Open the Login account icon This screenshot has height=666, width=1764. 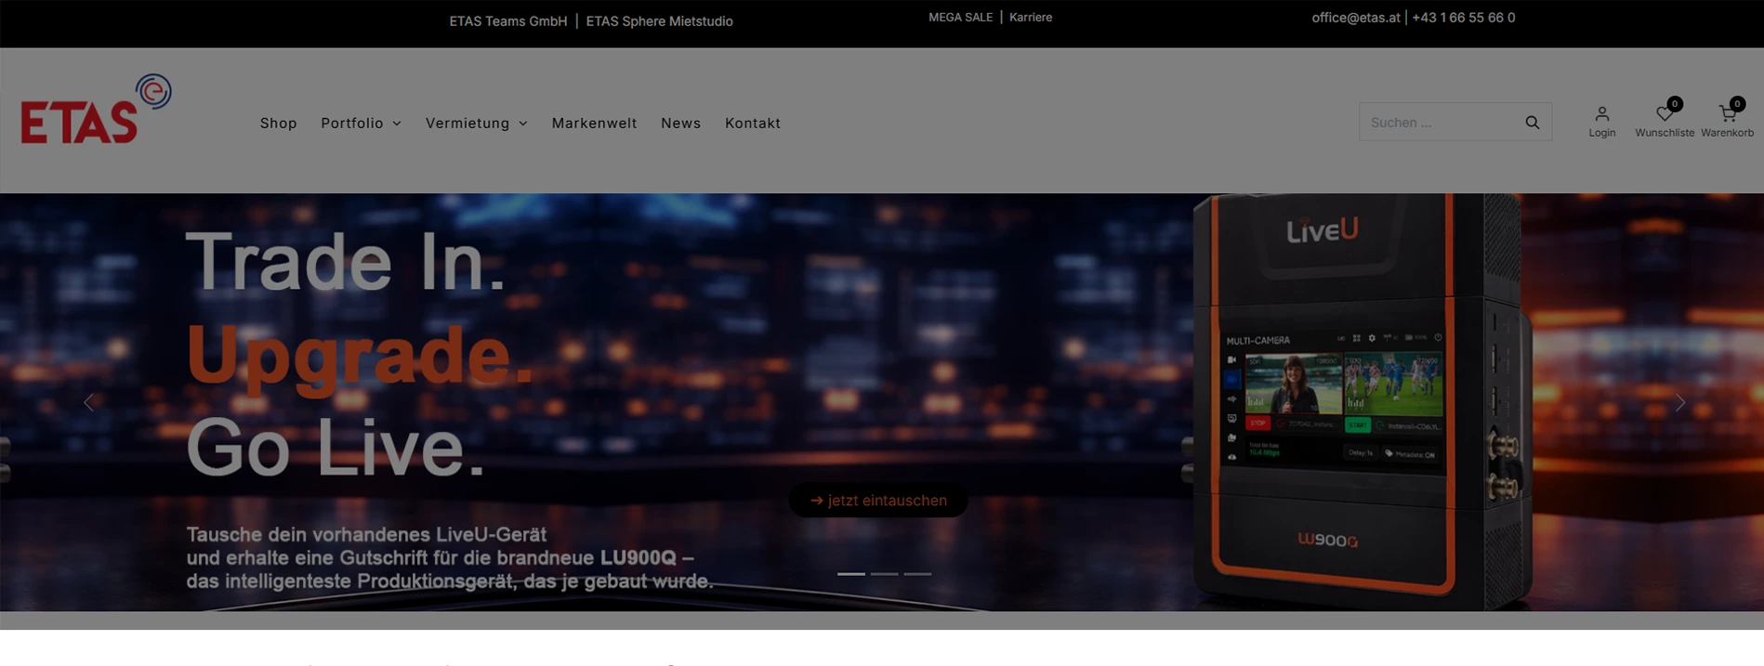click(1601, 122)
